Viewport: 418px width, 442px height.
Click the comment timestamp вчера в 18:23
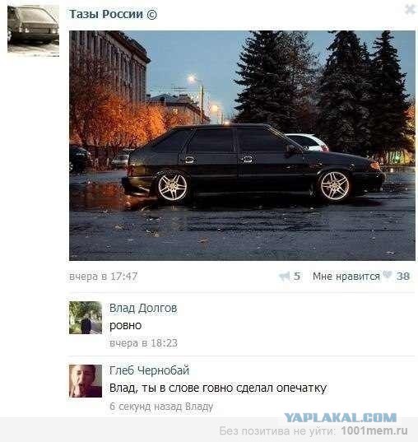[x=143, y=343]
